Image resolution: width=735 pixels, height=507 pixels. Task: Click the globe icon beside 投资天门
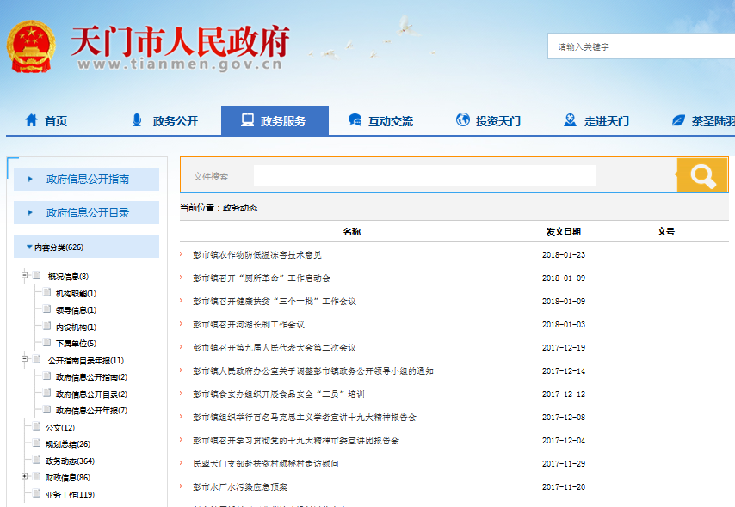[x=463, y=120]
